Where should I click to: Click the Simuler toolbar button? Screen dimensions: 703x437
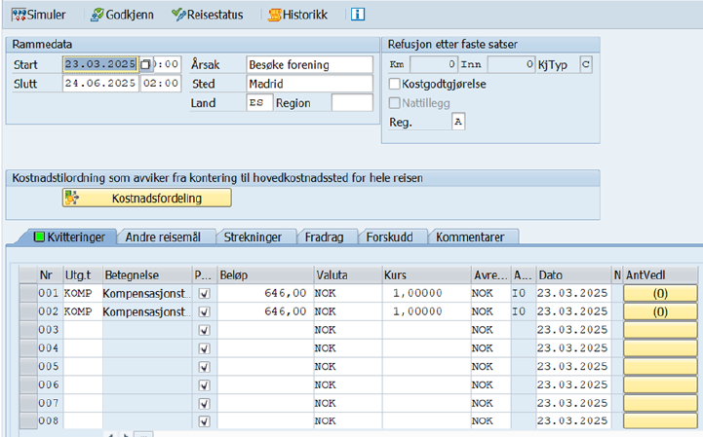pos(39,15)
